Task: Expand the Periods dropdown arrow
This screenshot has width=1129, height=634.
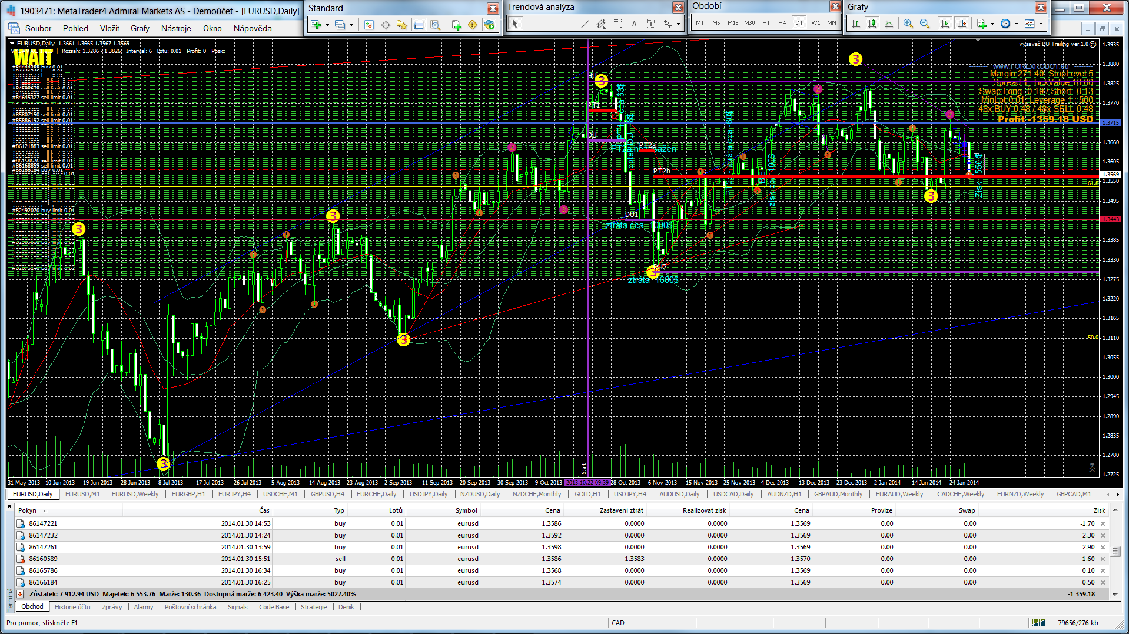Action: (x=1017, y=24)
